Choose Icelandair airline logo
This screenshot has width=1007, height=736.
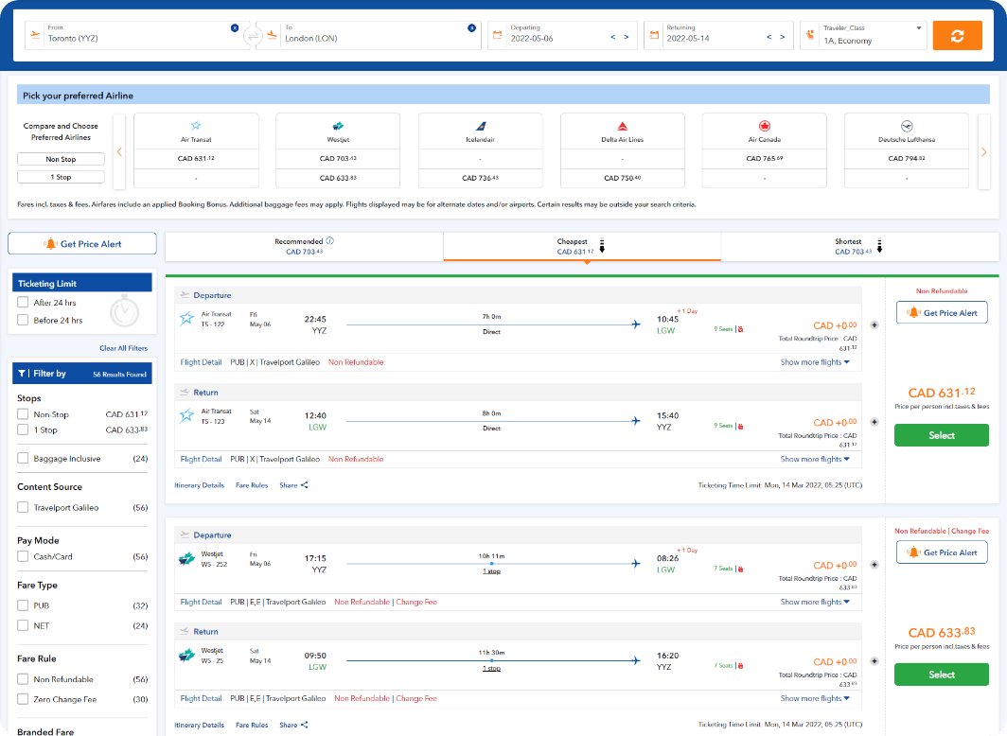[x=481, y=126]
